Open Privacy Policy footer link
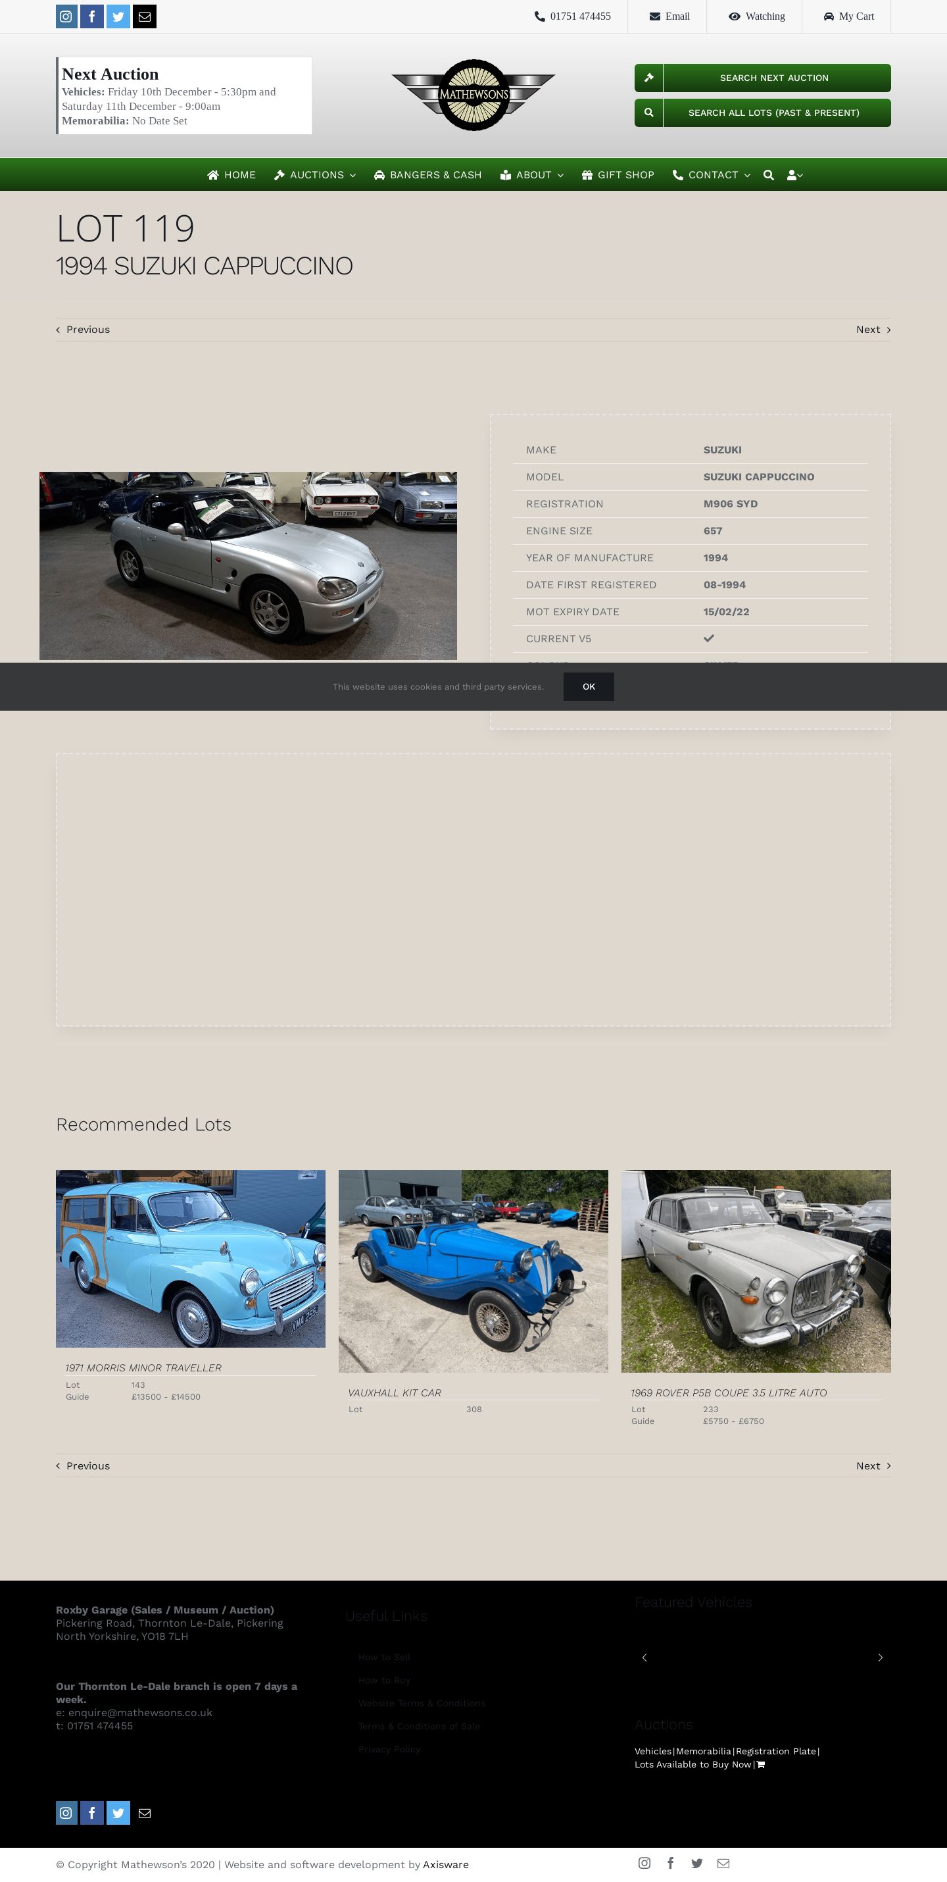 389,1749
